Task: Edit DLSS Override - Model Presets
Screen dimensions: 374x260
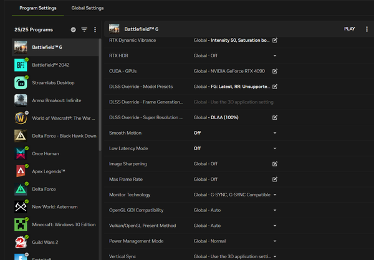Action: (275, 87)
